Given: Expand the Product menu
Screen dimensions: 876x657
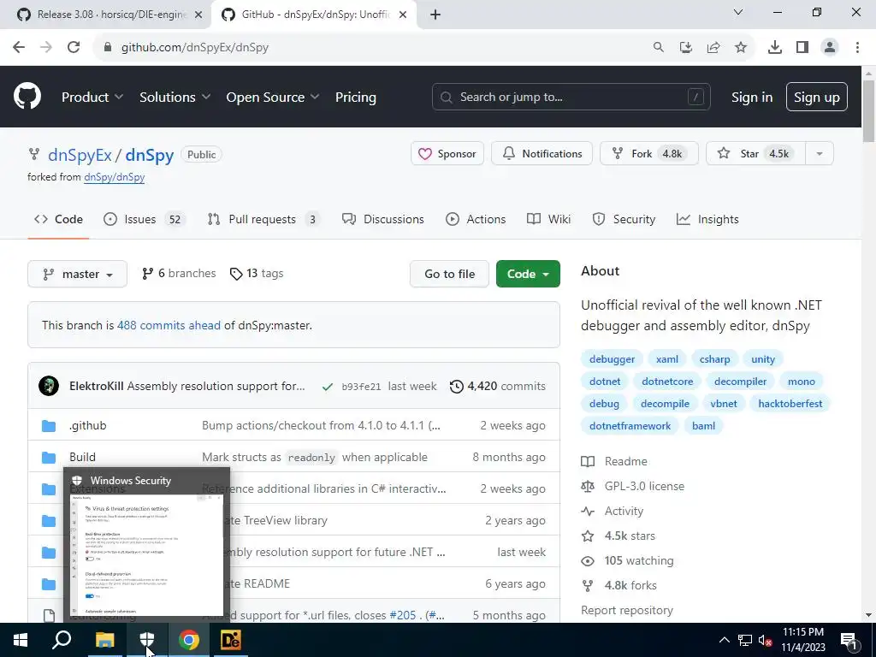Looking at the screenshot, I should pos(92,98).
